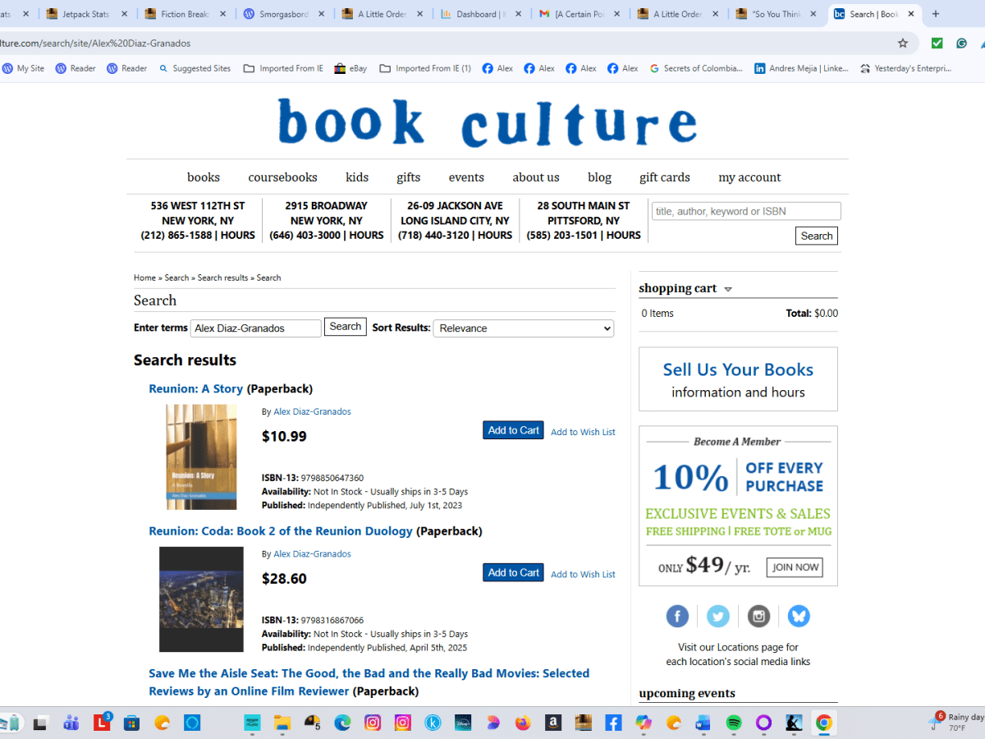The width and height of the screenshot is (985, 739).
Task: Open the eBay bookmark icon
Action: [338, 68]
